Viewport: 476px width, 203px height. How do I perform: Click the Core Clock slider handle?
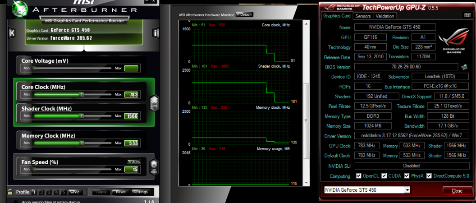click(81, 95)
